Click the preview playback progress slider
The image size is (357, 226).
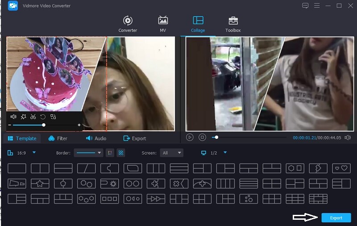pos(250,138)
